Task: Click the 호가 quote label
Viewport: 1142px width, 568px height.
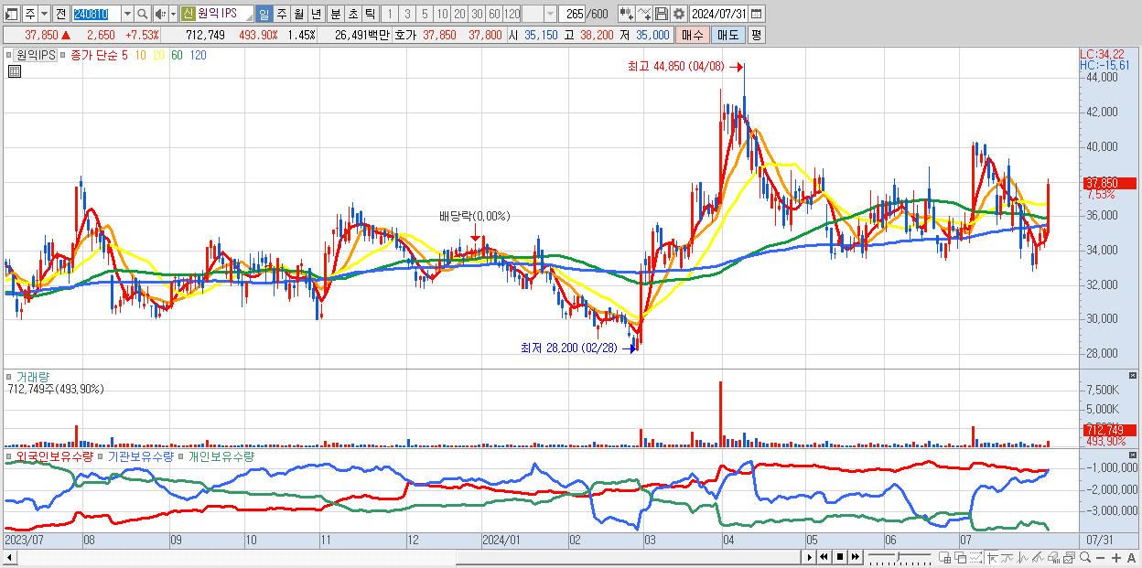Action: click(404, 35)
